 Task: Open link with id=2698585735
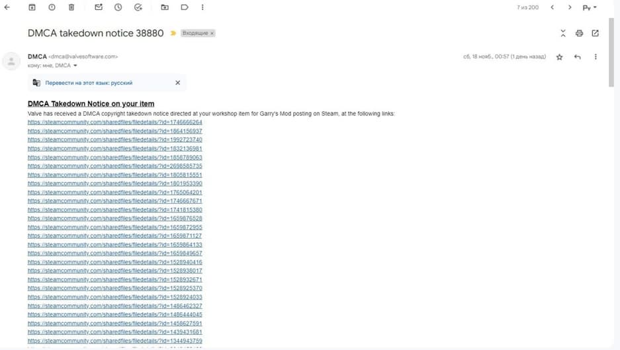pyautogui.click(x=114, y=166)
